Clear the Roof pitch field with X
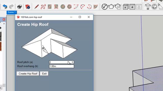Screen dimensions: 163x91 tap(72, 62)
